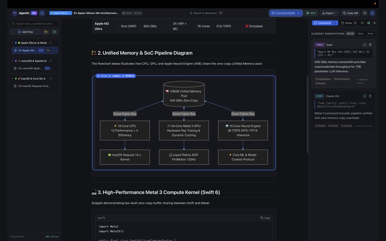Click the CODE tag on Claude's comment
386x241 pixels.
[319, 96]
